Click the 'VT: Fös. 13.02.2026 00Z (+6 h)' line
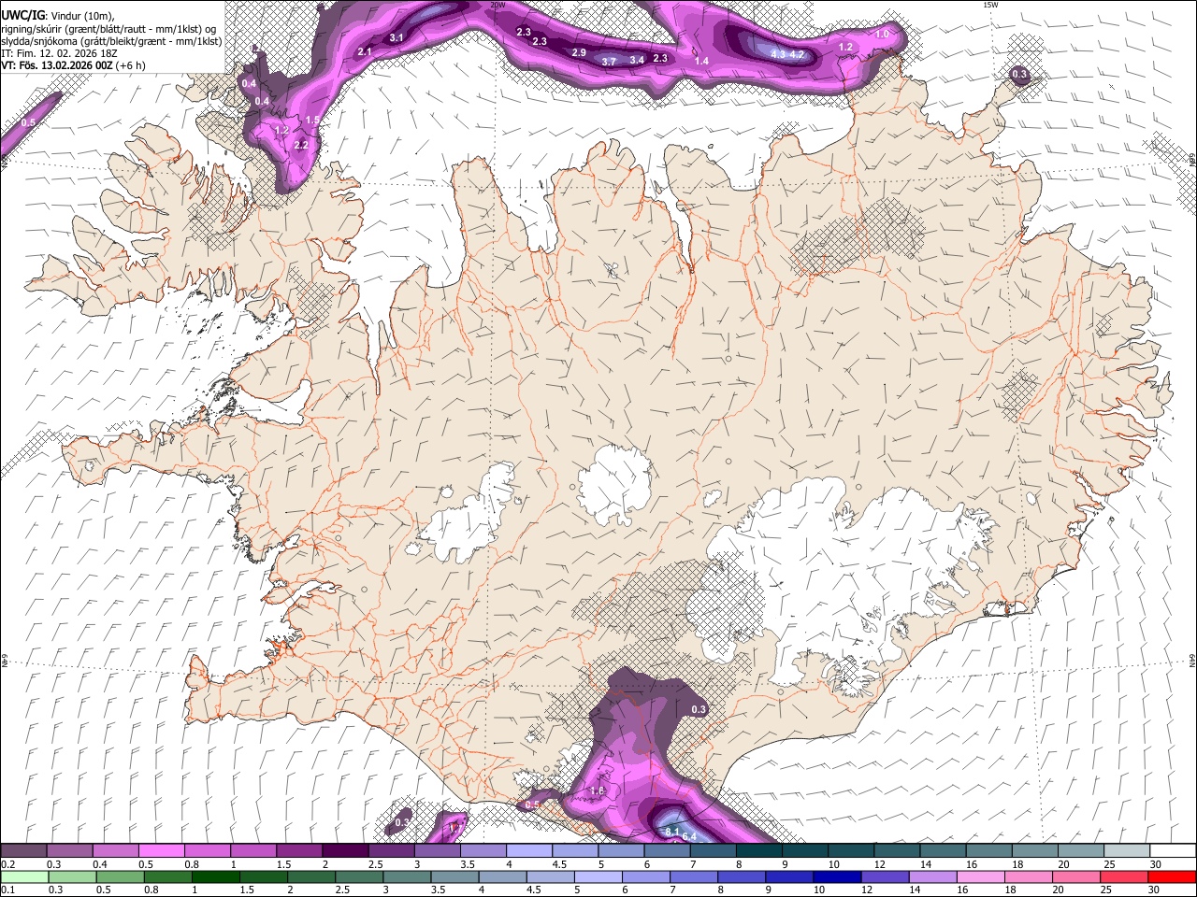The width and height of the screenshot is (1197, 897). pyautogui.click(x=74, y=66)
